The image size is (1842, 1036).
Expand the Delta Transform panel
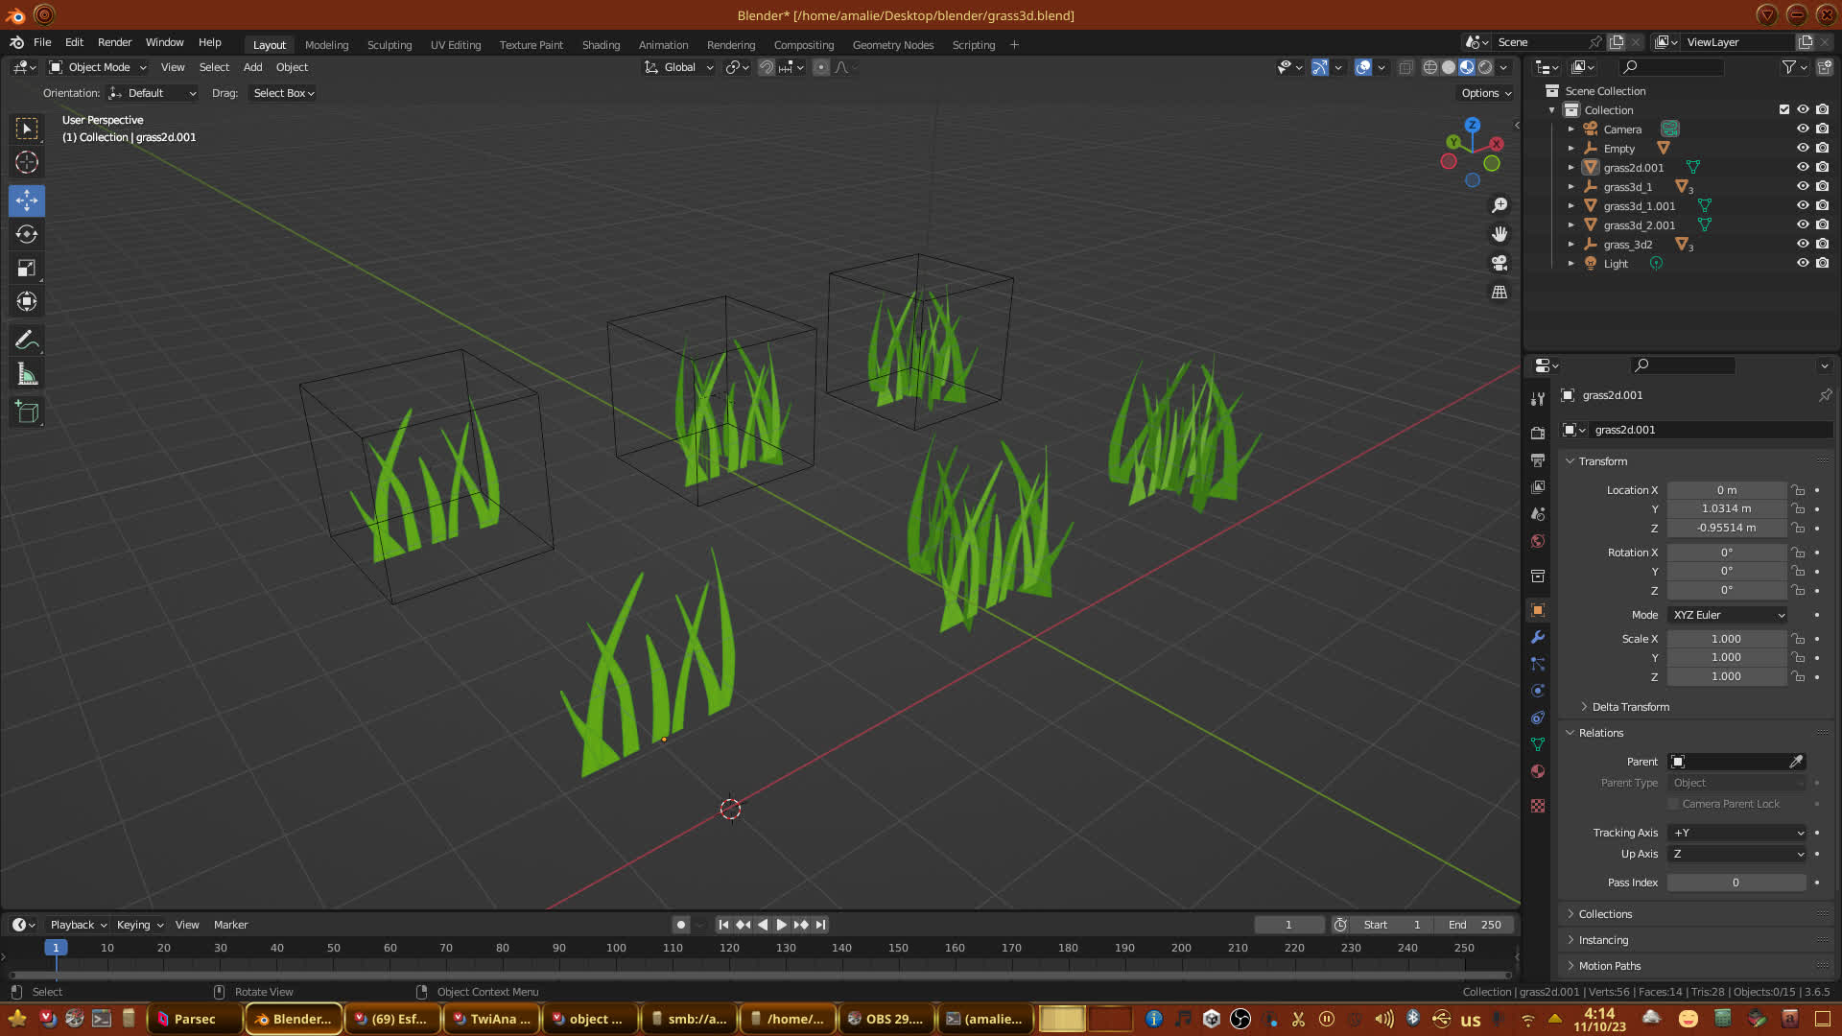click(x=1630, y=707)
